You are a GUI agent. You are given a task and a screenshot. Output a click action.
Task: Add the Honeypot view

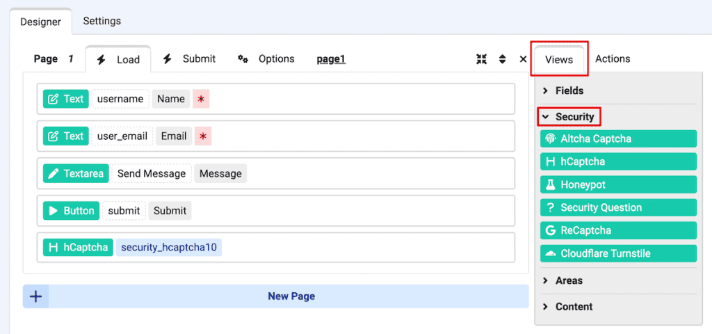point(618,184)
